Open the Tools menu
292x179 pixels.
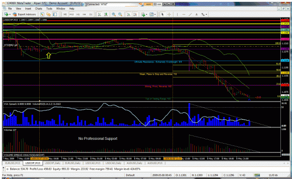pyautogui.click(x=49, y=8)
